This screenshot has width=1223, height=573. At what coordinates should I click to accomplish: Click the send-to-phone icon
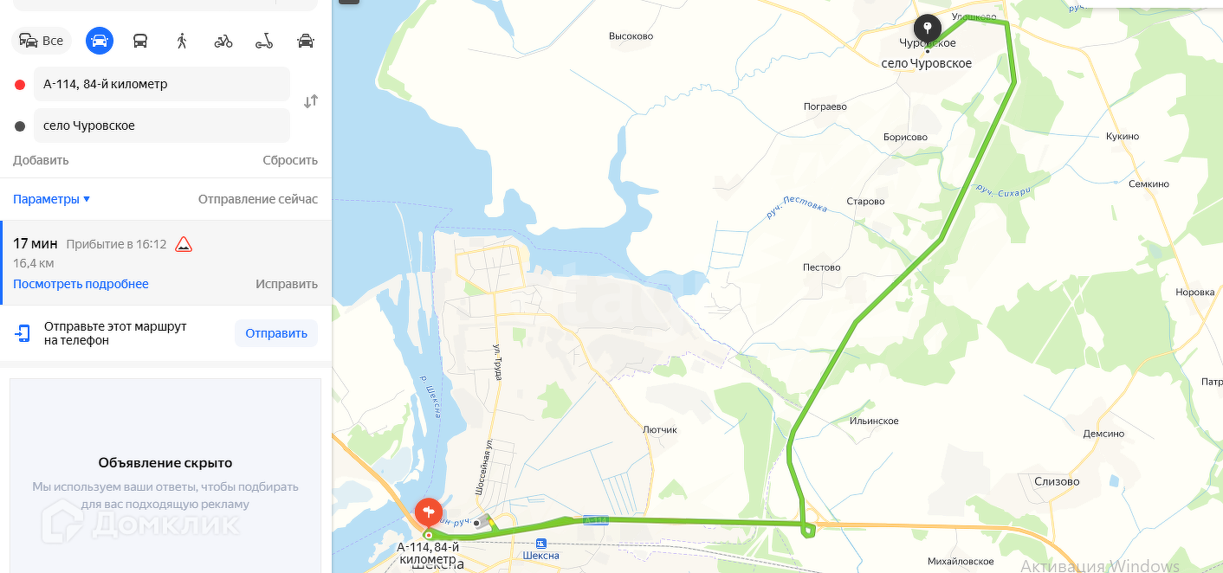click(x=23, y=333)
